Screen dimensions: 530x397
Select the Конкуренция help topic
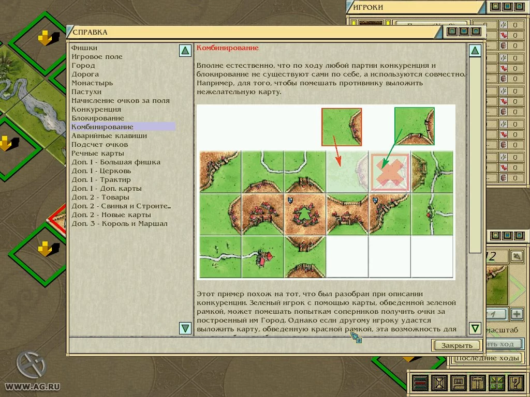point(96,110)
